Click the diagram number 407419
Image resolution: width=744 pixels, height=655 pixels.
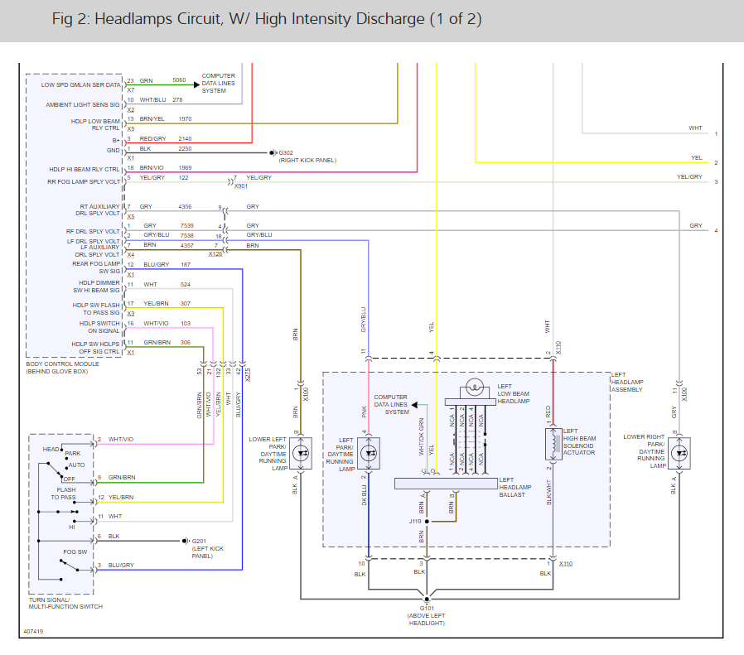[32, 630]
